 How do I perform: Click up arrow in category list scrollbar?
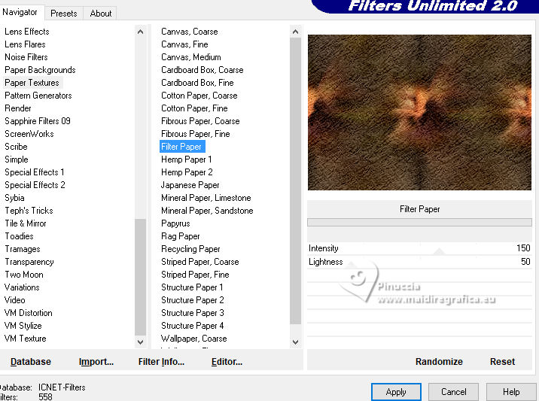pyautogui.click(x=140, y=32)
